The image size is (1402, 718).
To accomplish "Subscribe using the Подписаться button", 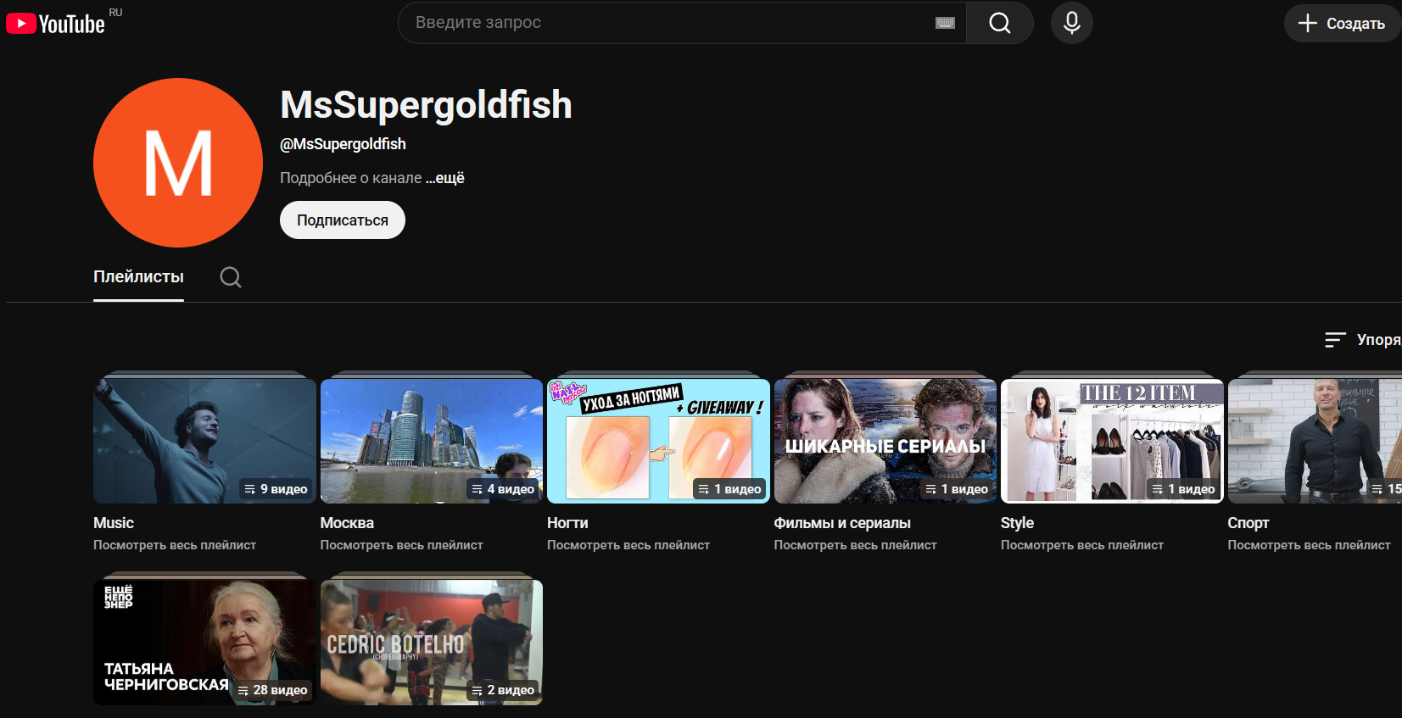I will [x=343, y=220].
